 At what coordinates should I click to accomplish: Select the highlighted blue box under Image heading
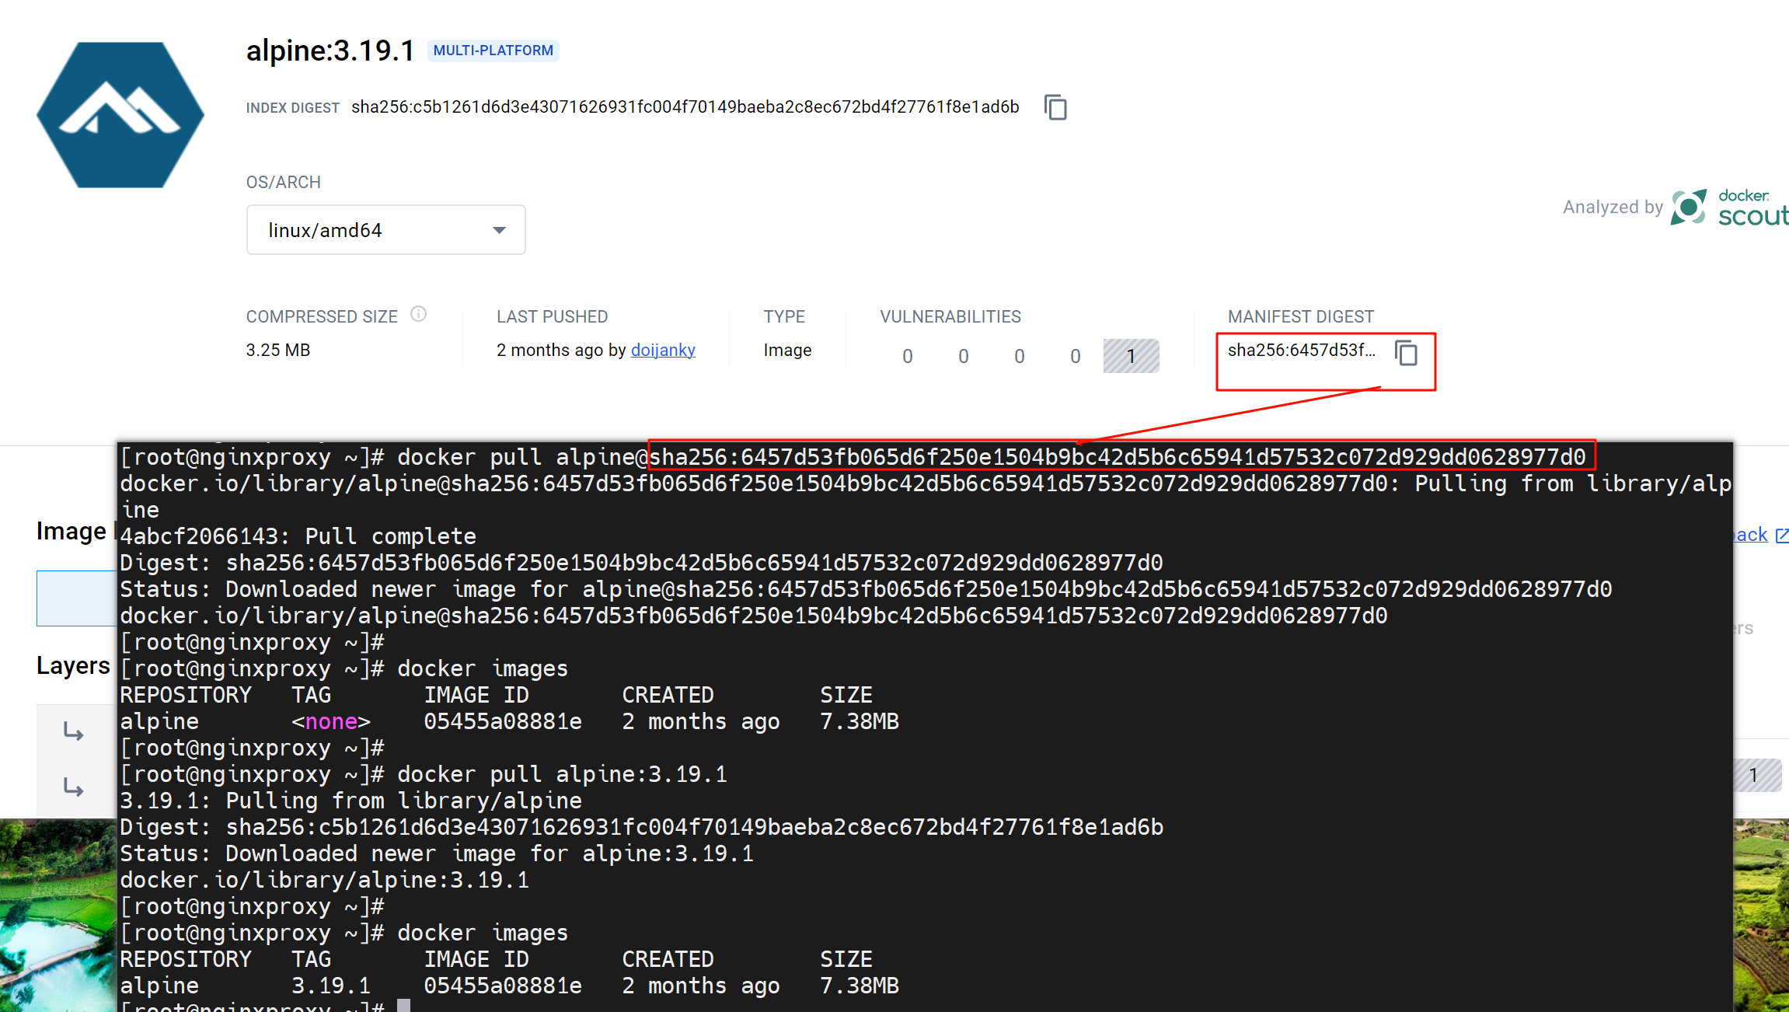click(76, 598)
